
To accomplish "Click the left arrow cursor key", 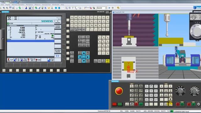I will click(x=80, y=57).
